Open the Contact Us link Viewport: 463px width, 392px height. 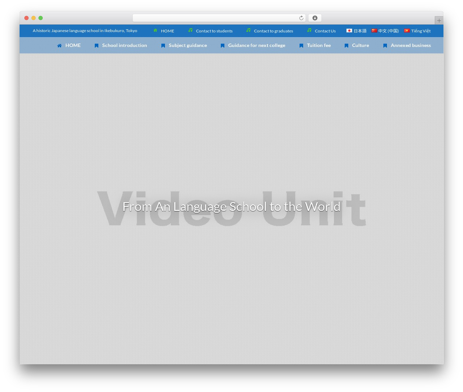coord(325,31)
